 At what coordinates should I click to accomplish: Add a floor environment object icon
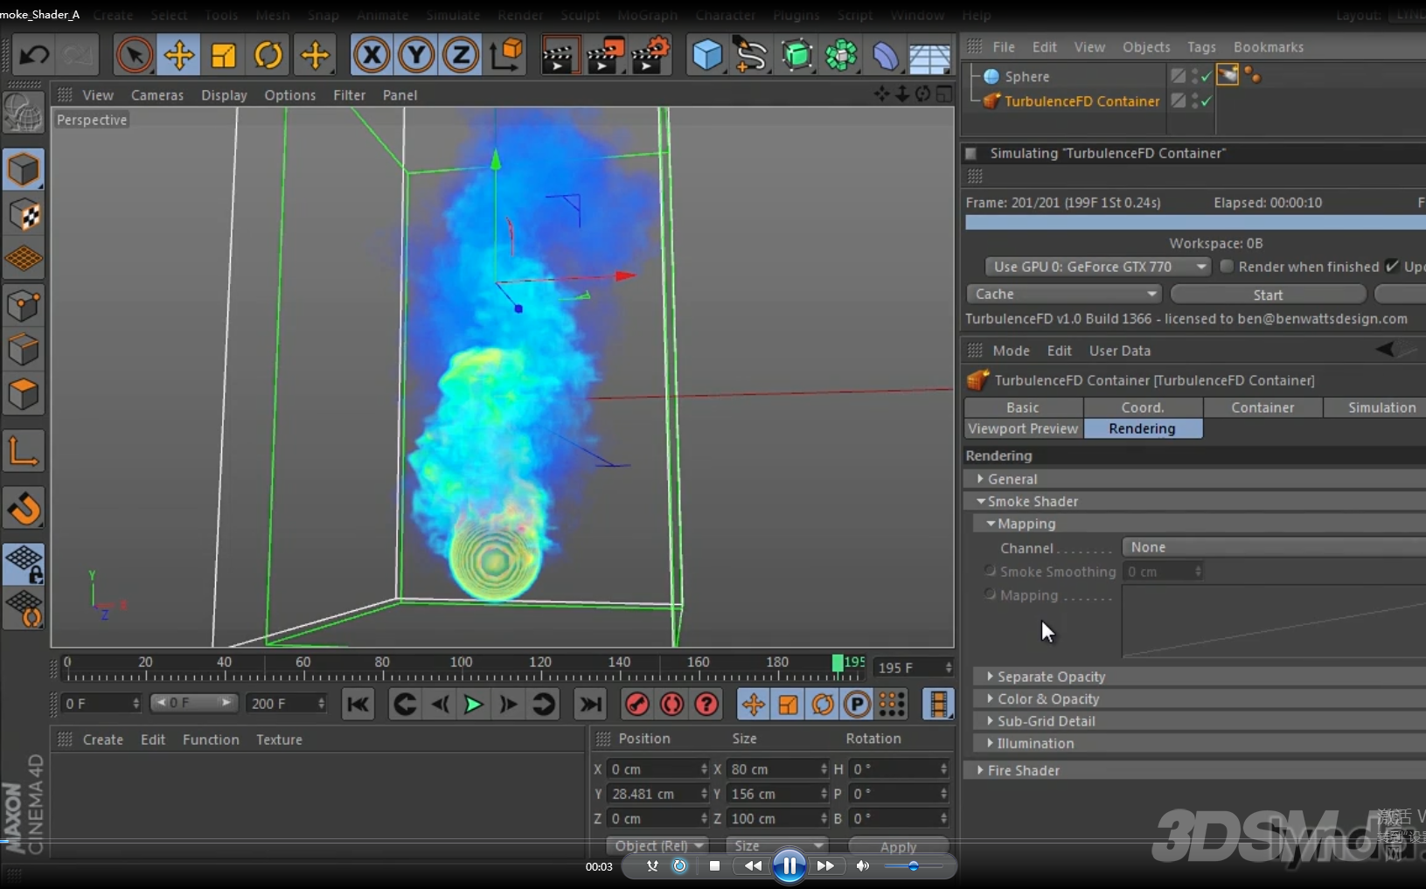pyautogui.click(x=929, y=58)
